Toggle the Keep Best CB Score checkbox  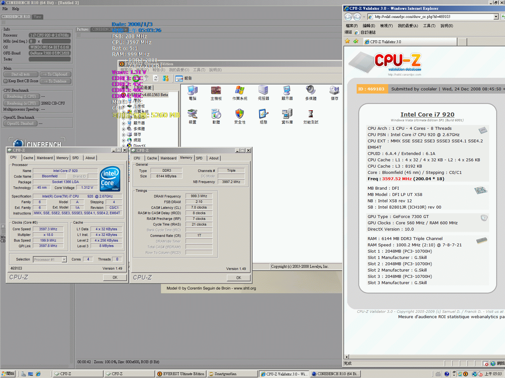coord(6,81)
